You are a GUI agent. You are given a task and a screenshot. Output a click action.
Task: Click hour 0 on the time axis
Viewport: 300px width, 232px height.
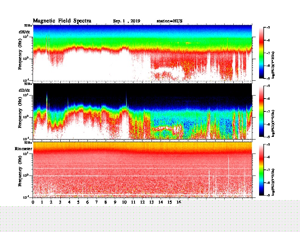click(x=33, y=202)
